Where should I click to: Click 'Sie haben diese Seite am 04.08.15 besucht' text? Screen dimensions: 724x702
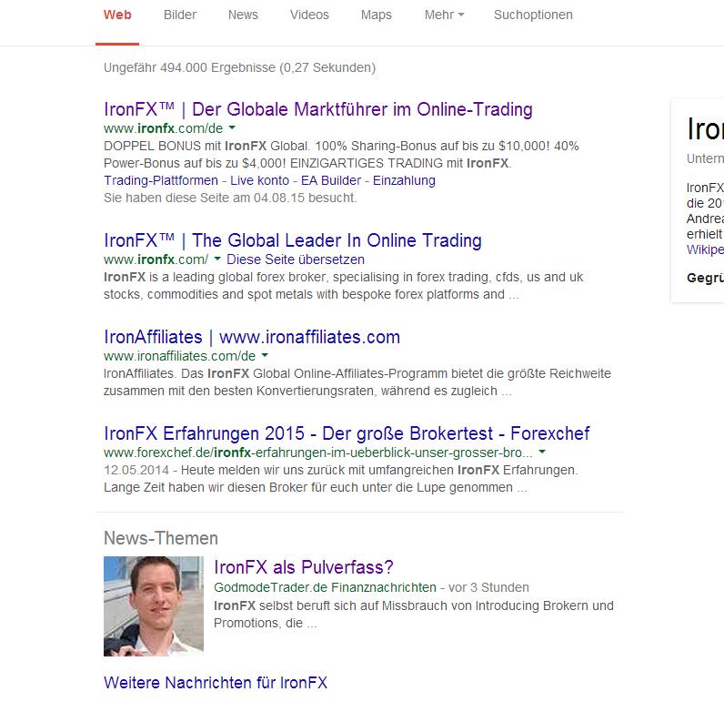(x=230, y=198)
